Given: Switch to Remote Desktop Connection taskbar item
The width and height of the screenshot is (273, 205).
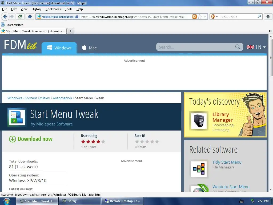Looking at the screenshot, I should pos(122,201).
